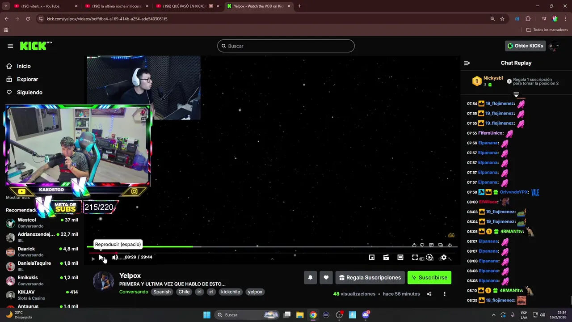
Task: Go to Inicio in the sidebar
Action: coord(24,66)
